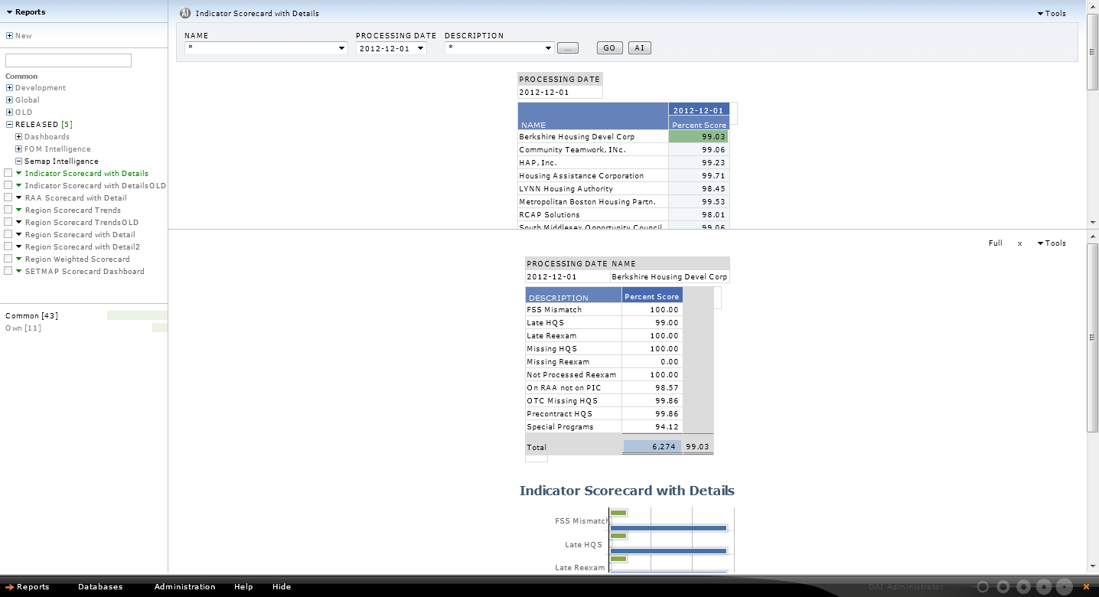
Task: Tick the checkbox for Region Scorecard Trends
Action: pos(8,210)
